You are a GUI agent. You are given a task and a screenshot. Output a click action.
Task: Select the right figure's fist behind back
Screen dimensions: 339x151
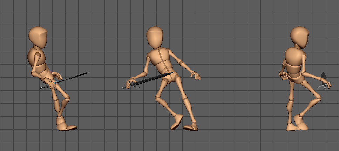tap(283, 75)
